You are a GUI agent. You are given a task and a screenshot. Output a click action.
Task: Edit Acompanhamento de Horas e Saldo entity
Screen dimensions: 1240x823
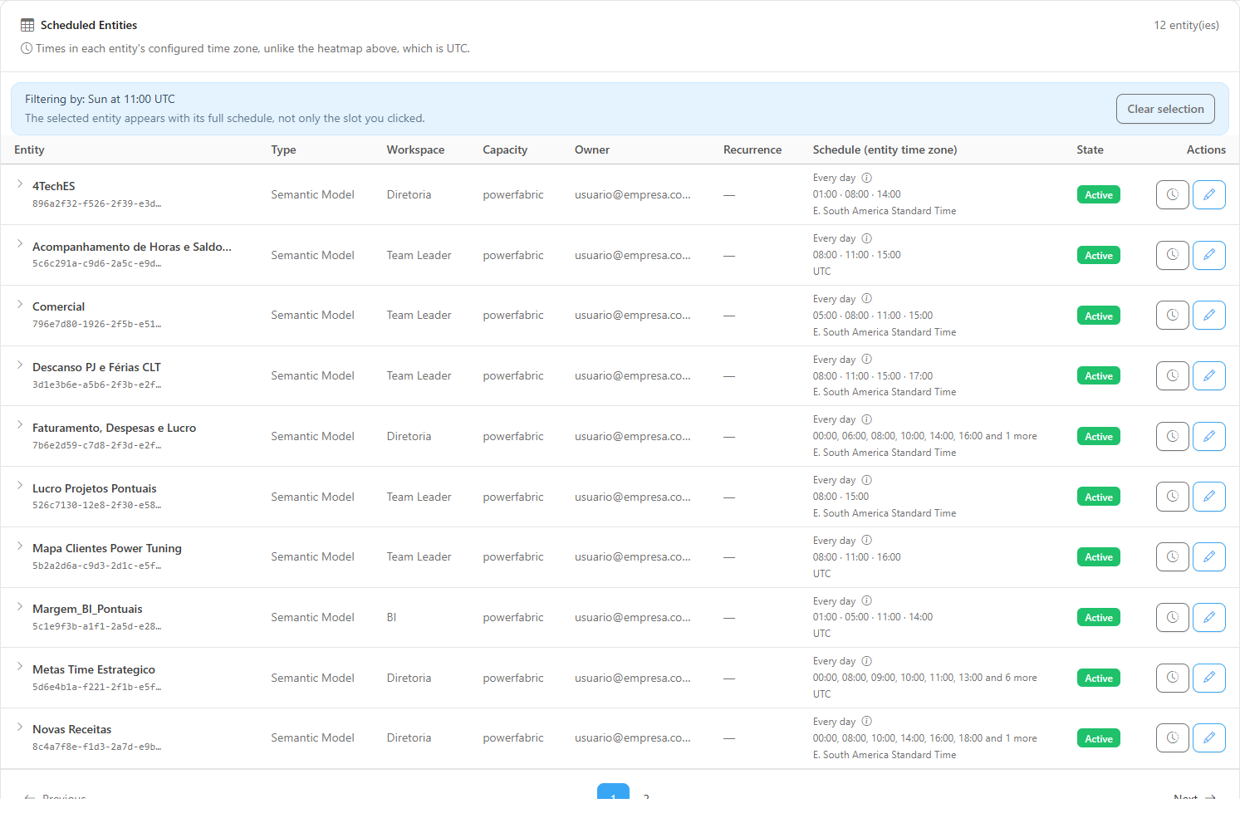click(x=1208, y=255)
